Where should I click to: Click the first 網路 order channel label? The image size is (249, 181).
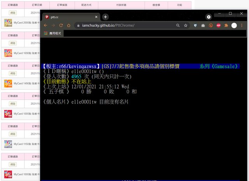pos(13,12)
